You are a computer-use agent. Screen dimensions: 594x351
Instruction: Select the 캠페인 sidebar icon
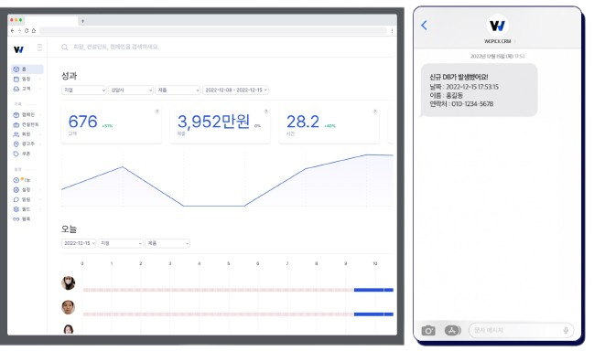[x=16, y=115]
